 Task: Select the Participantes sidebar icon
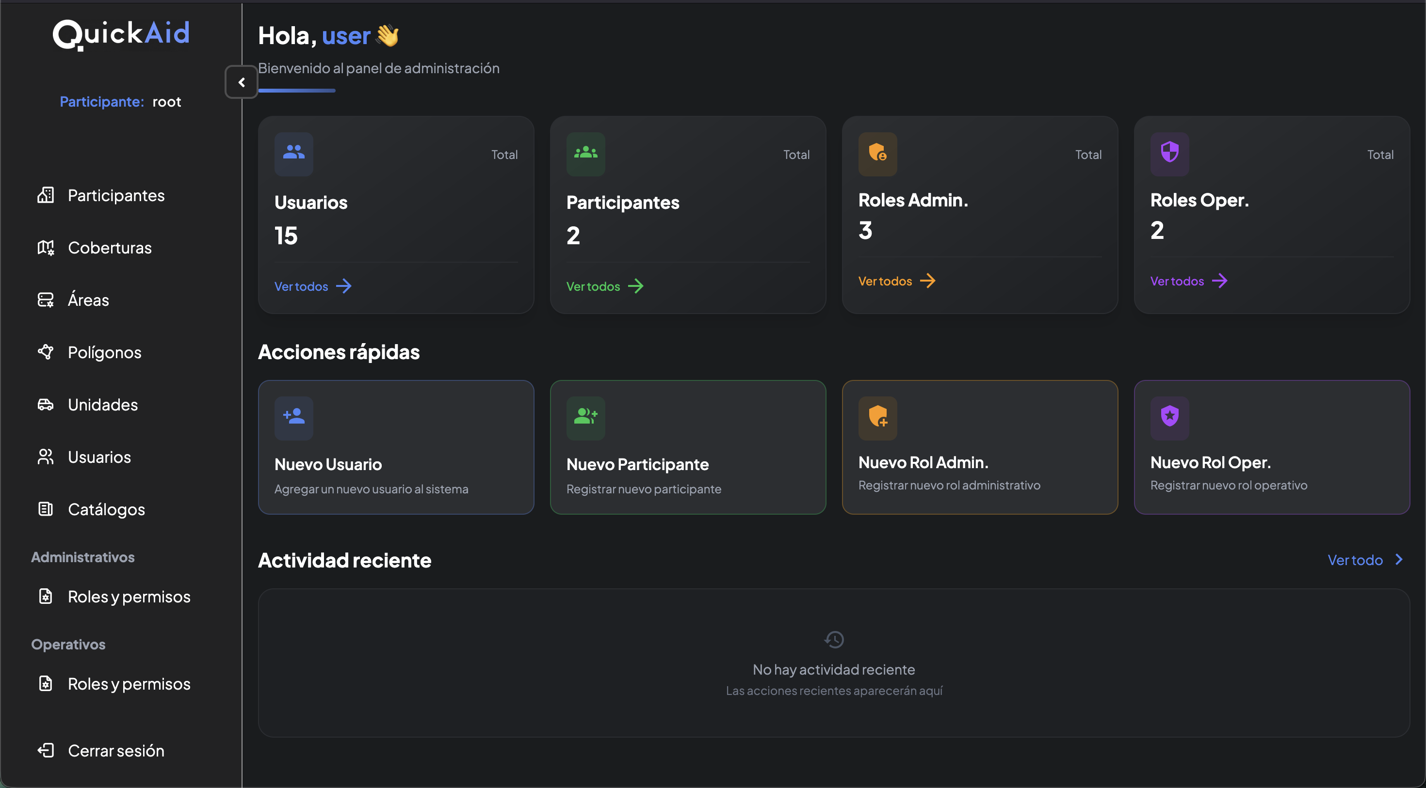[46, 195]
